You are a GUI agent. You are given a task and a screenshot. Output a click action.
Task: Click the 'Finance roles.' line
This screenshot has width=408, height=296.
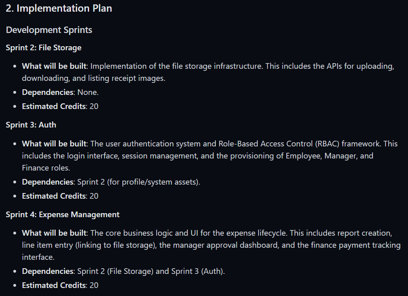pos(46,168)
